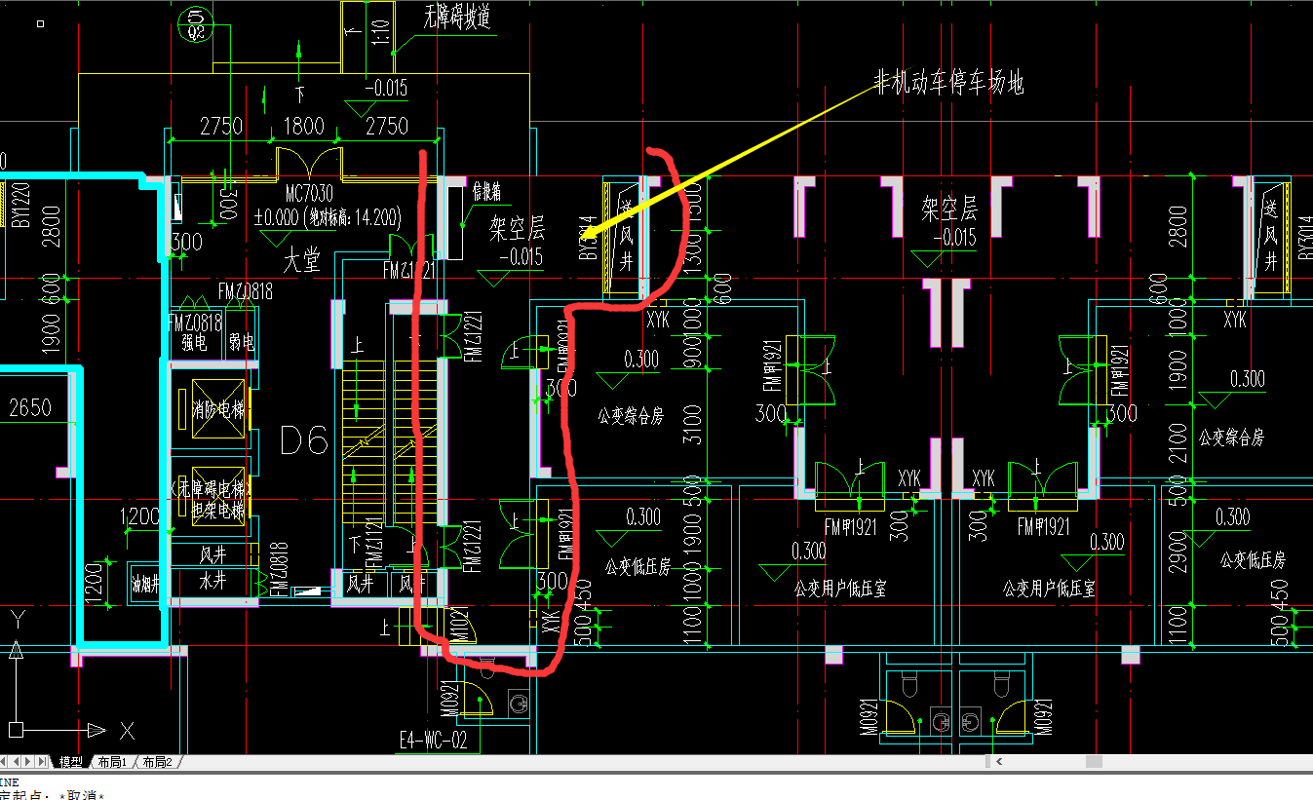Select the 信报箱 label
This screenshot has height=800, width=1313.
click(487, 190)
